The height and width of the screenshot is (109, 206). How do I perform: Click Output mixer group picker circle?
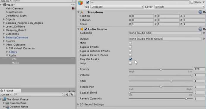pos(204,39)
